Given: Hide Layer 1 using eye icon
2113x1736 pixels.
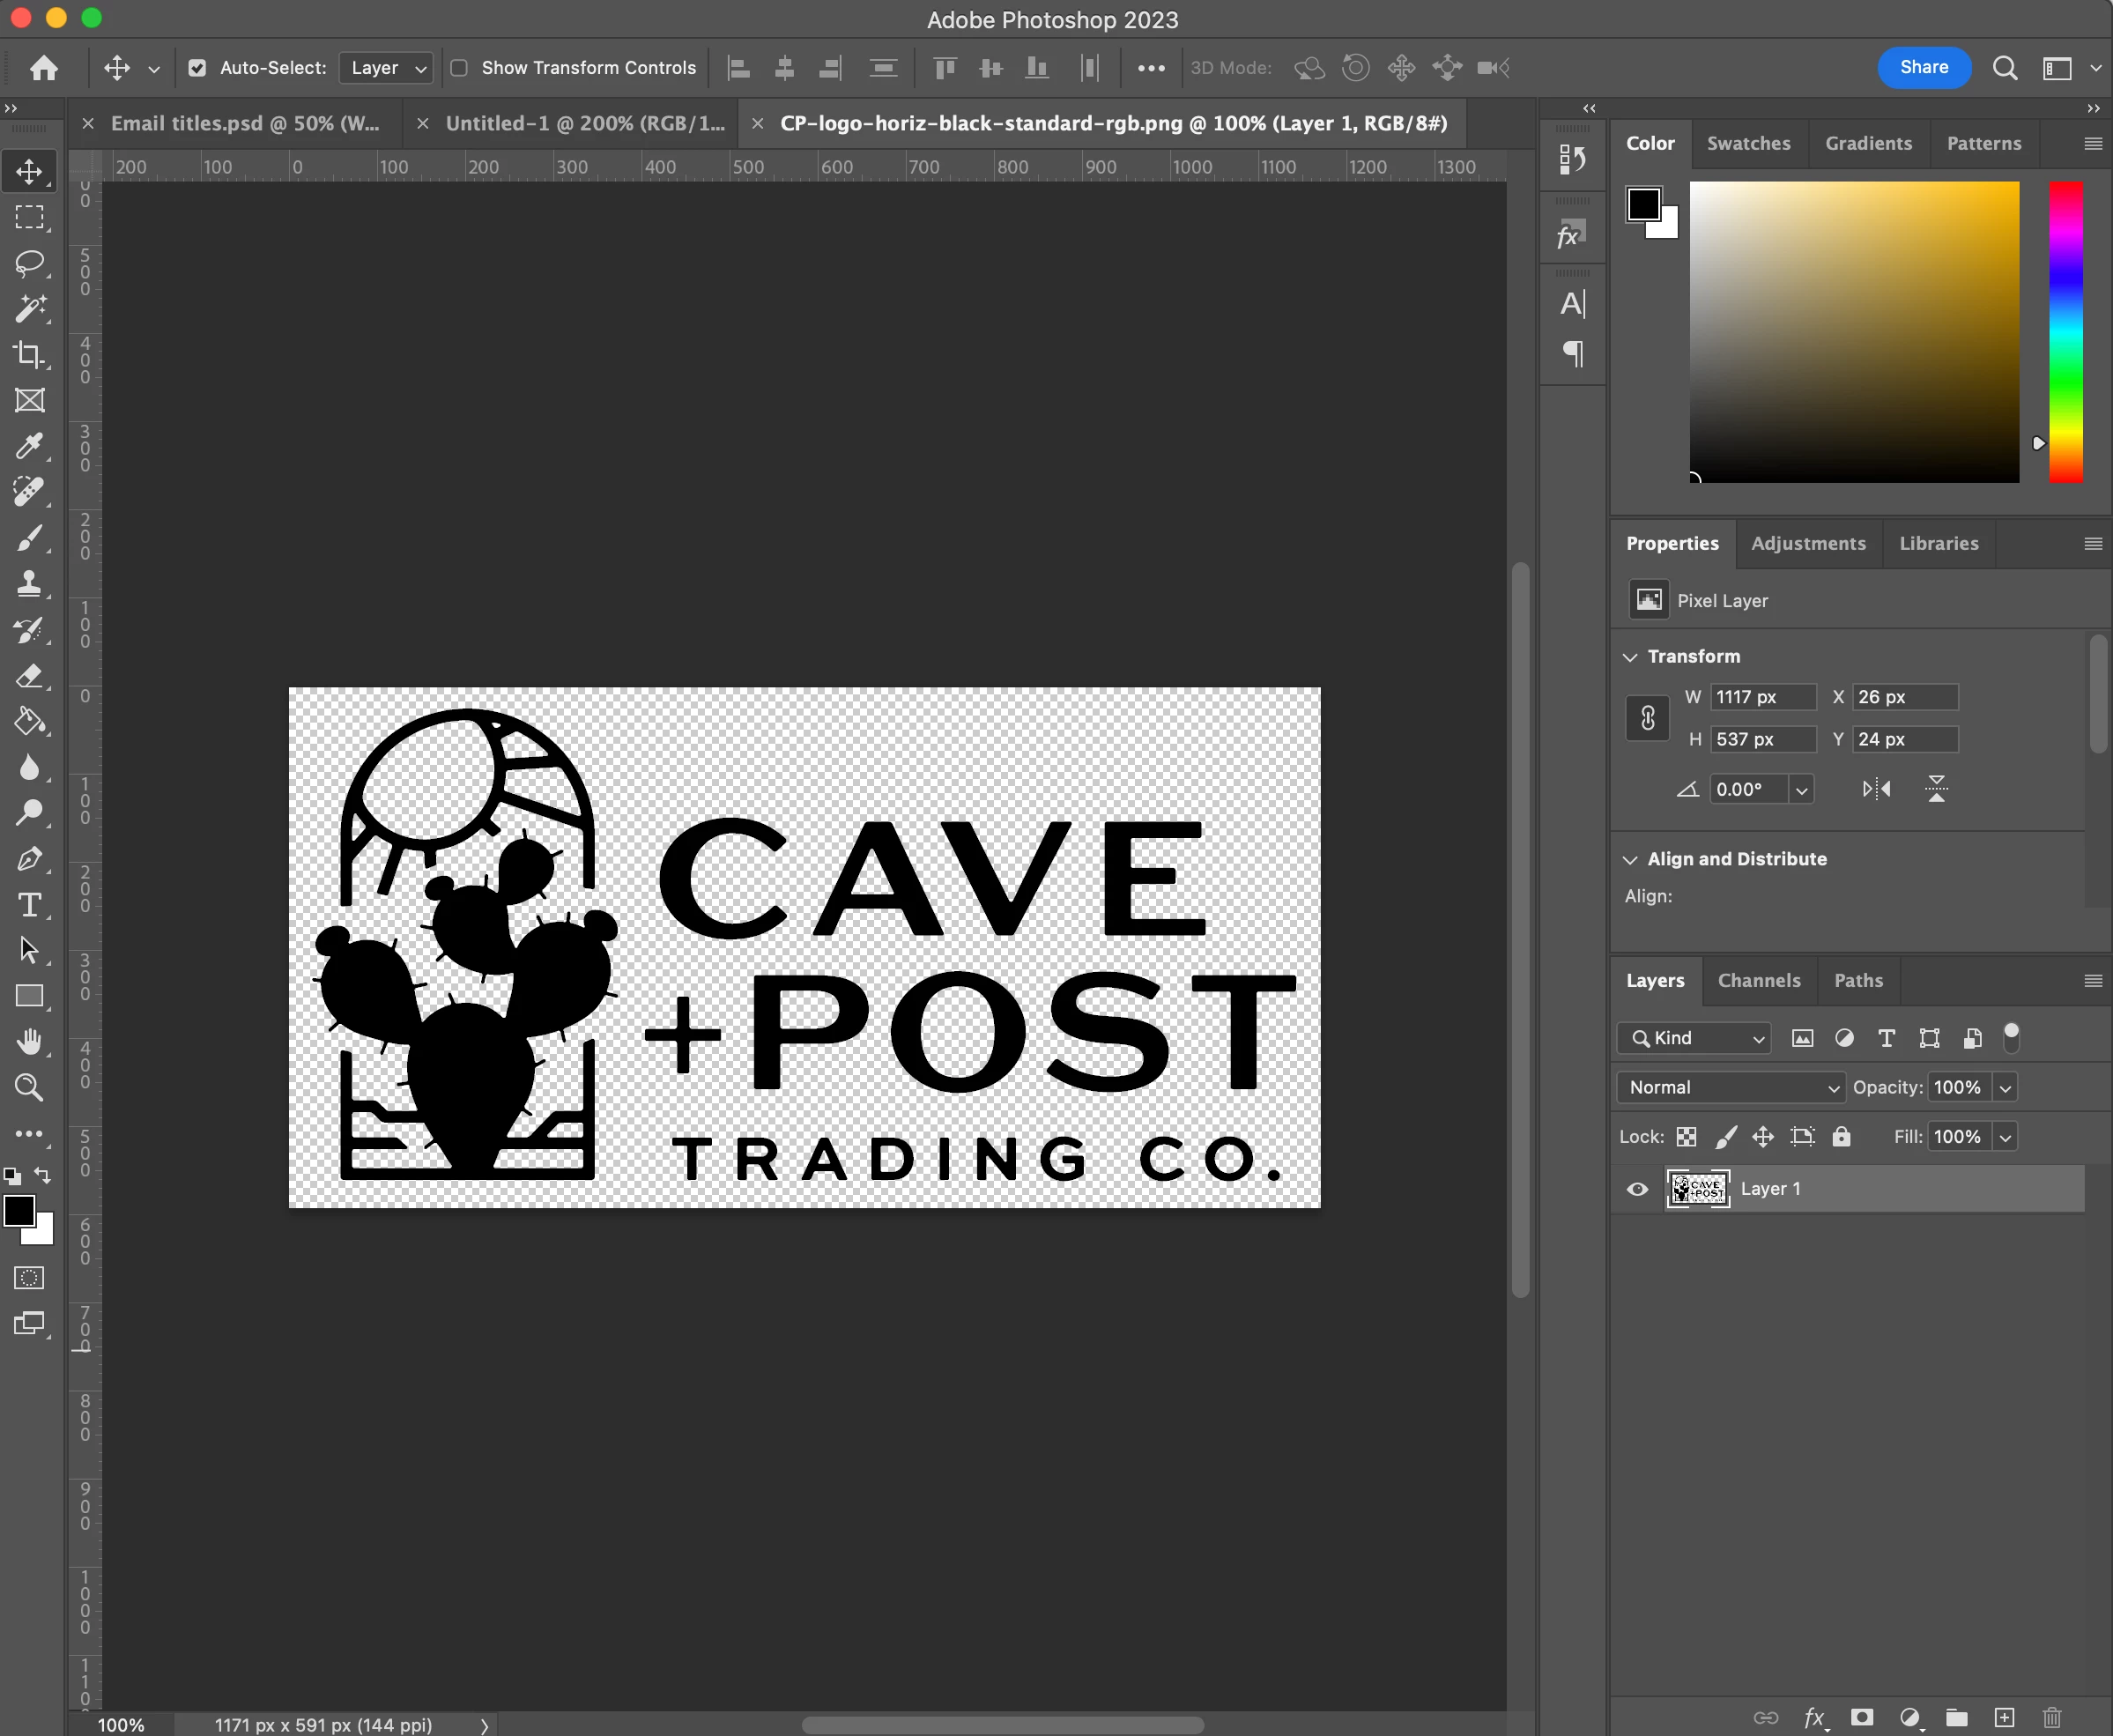Looking at the screenshot, I should pos(1637,1189).
